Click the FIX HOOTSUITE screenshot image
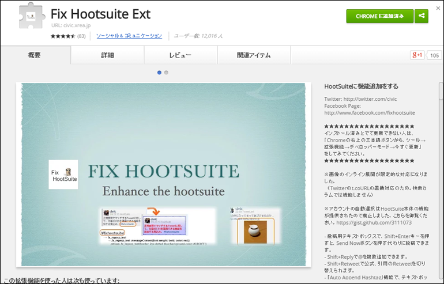The image size is (444, 284). 164,174
